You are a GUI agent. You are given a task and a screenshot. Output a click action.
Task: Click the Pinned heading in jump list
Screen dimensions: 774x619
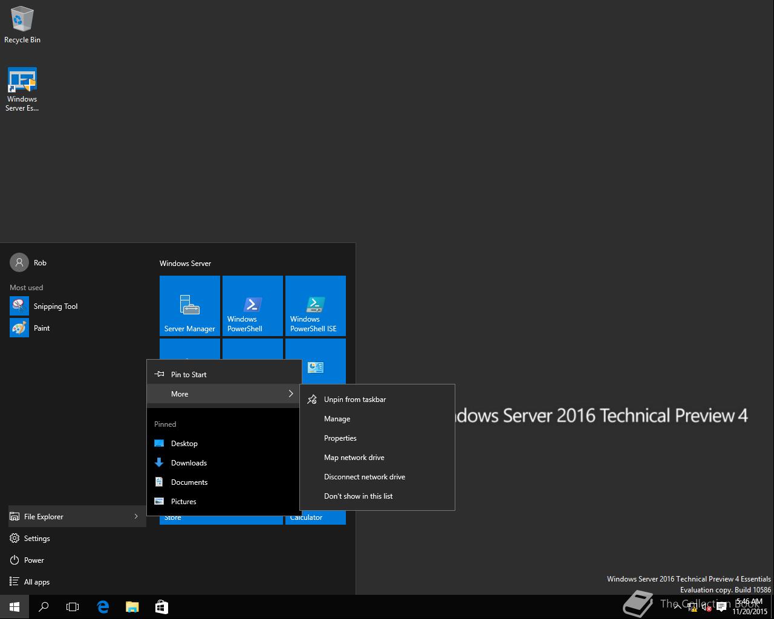pyautogui.click(x=165, y=424)
